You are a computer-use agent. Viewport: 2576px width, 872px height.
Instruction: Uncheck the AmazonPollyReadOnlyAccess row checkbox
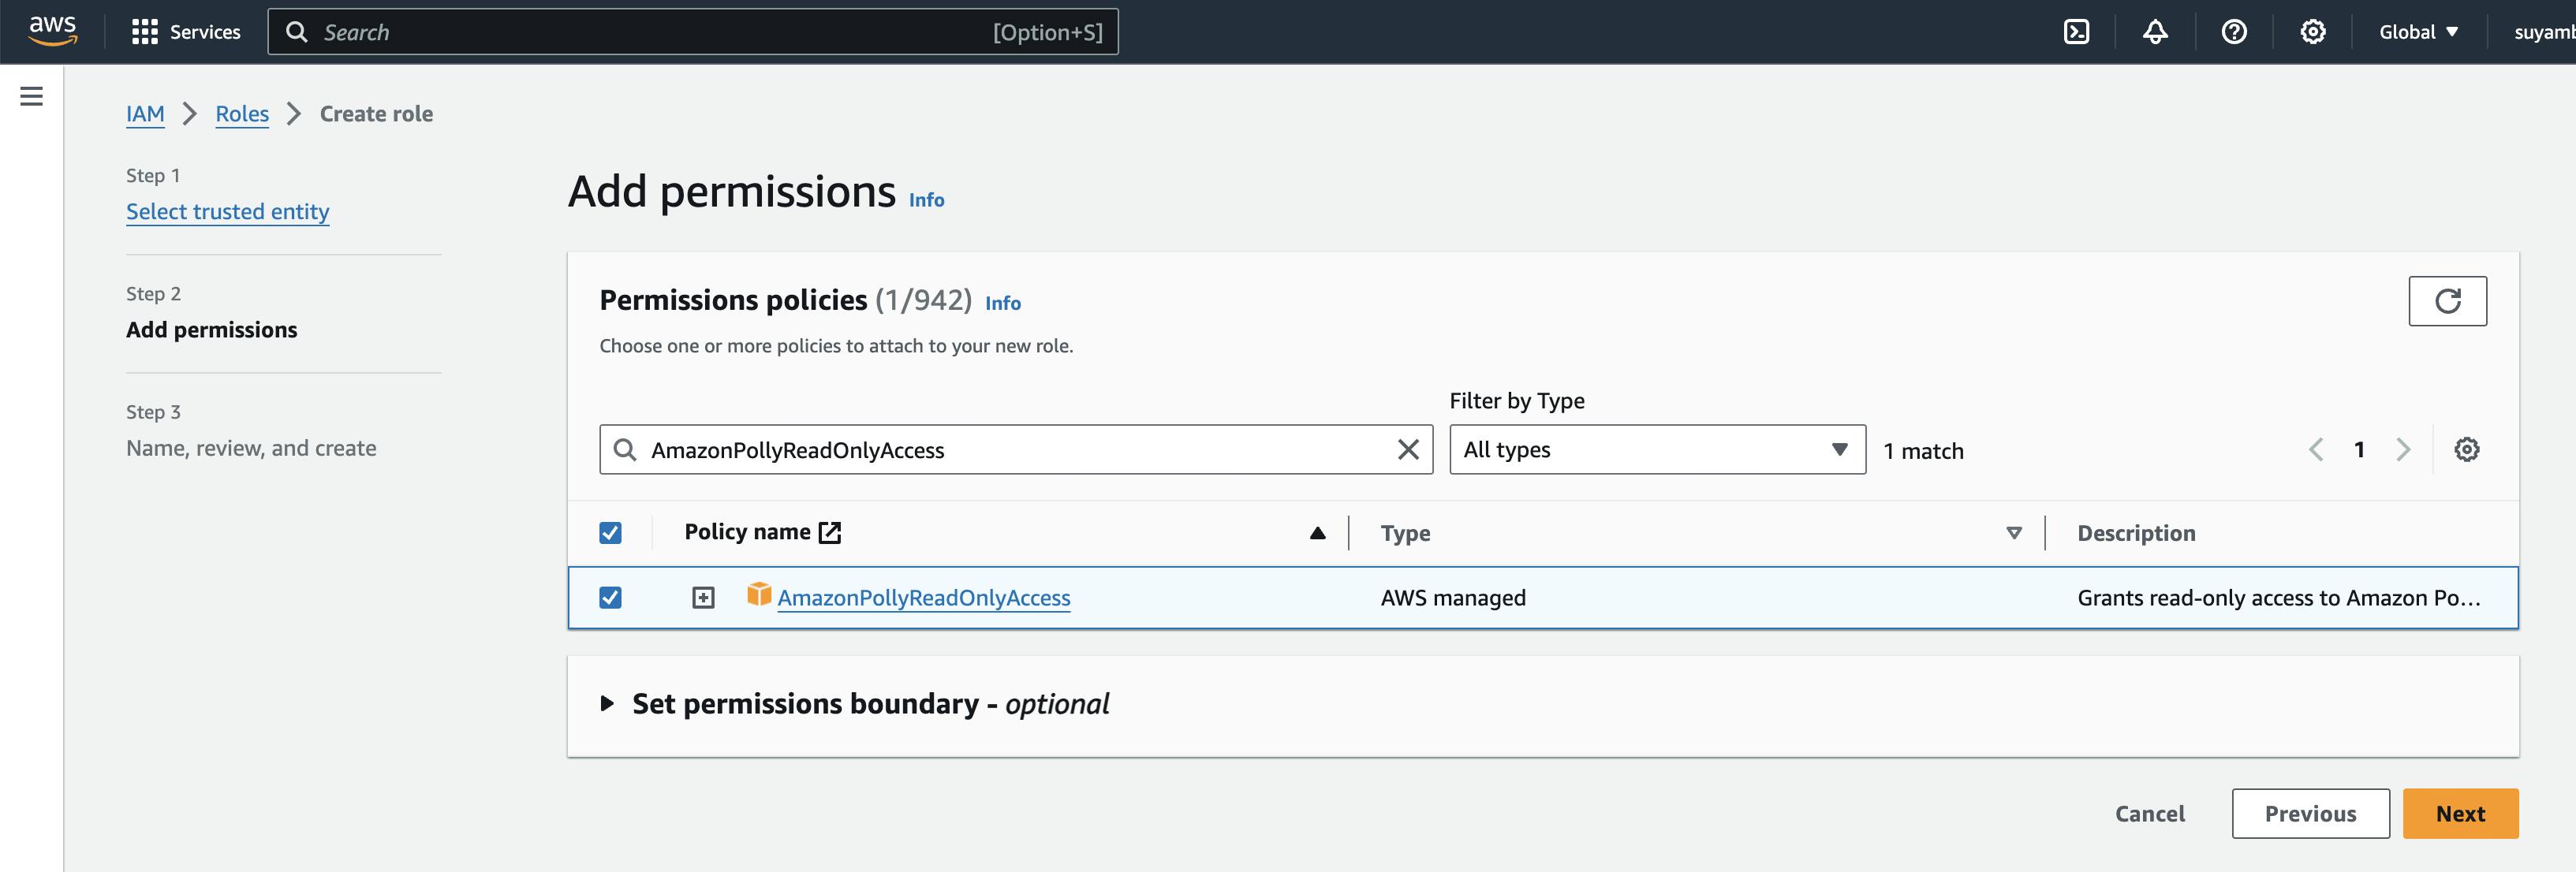point(610,598)
